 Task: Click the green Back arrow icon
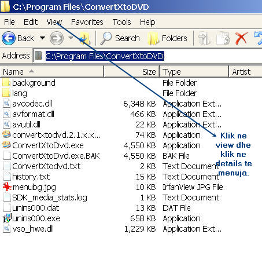[x=9, y=38]
